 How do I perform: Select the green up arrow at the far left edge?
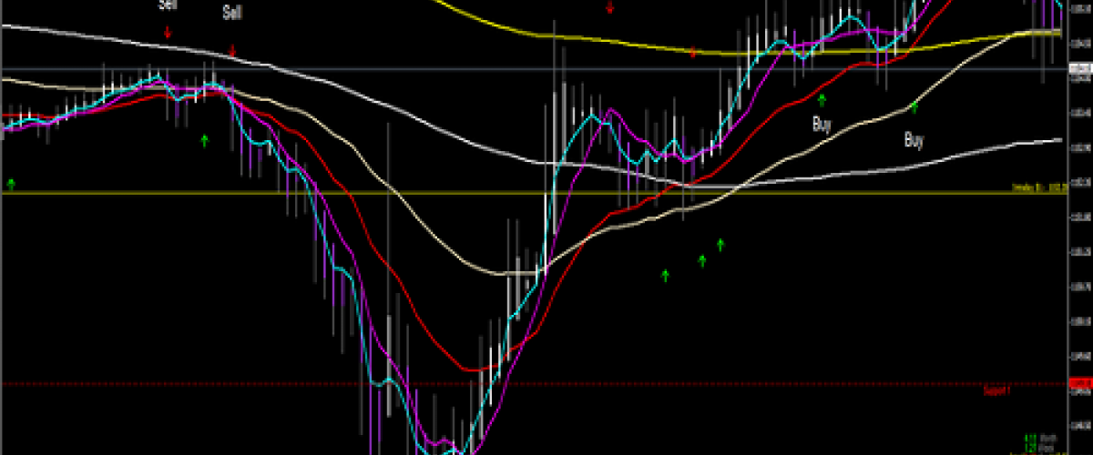[x=11, y=184]
